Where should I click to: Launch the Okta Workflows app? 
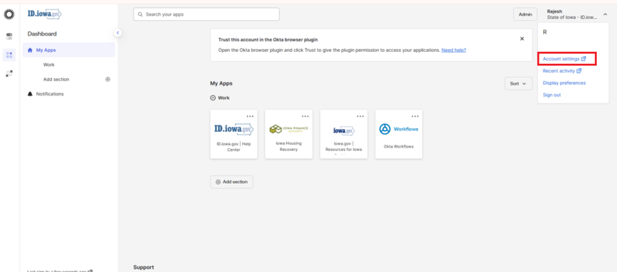click(x=399, y=135)
